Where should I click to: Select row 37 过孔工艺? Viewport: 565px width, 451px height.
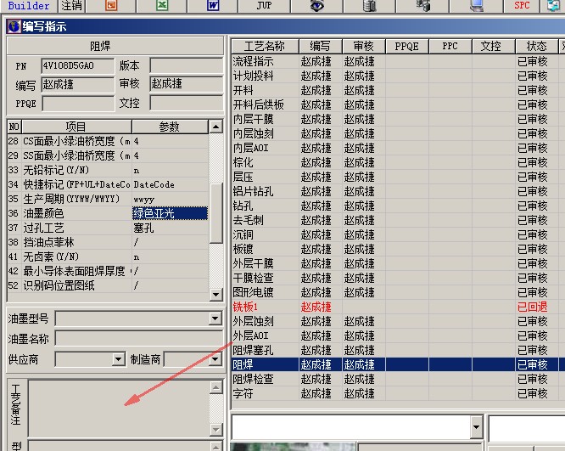[x=108, y=228]
